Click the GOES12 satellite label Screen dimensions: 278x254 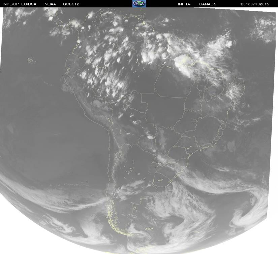[x=71, y=4]
